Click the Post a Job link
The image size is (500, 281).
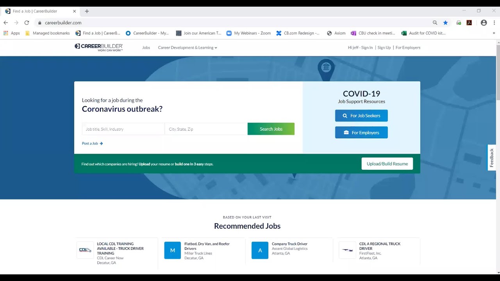(92, 144)
